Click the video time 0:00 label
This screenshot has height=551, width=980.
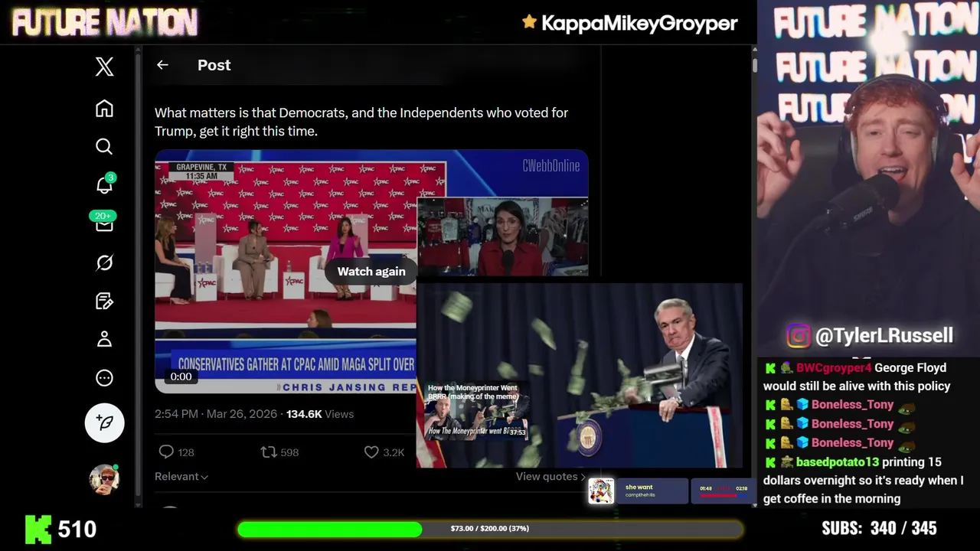181,377
